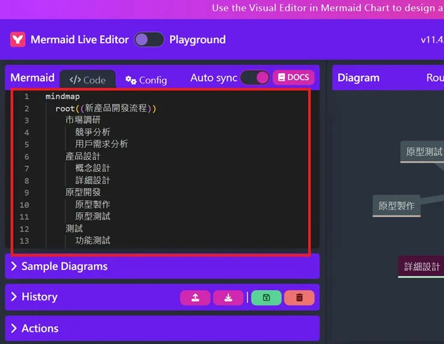
Task: Click the Auto sync label
Action: point(214,77)
